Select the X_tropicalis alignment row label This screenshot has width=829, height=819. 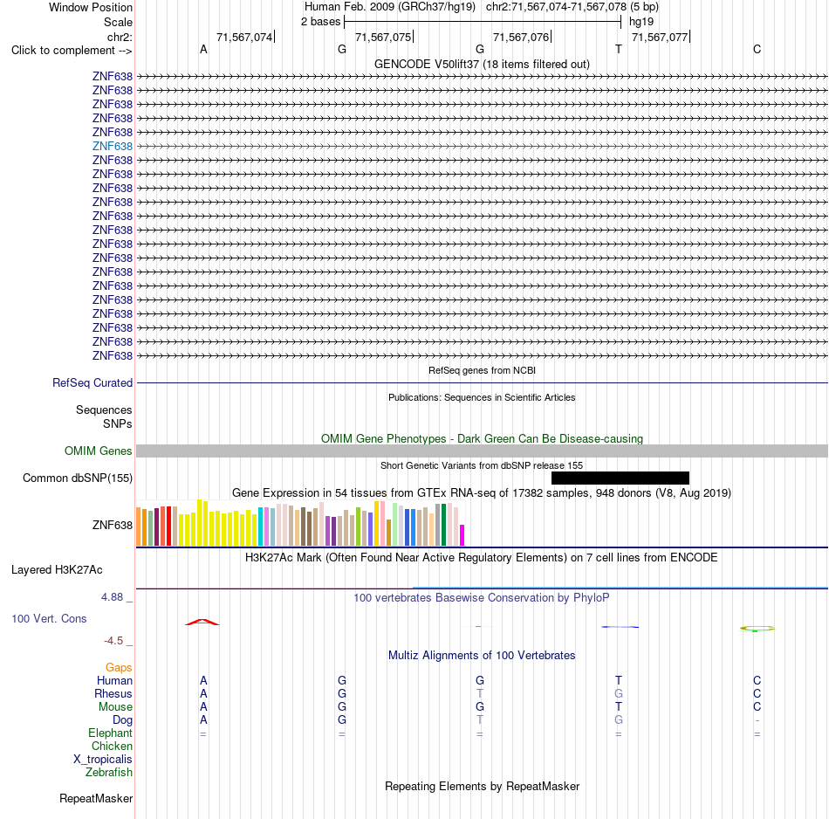click(x=103, y=760)
